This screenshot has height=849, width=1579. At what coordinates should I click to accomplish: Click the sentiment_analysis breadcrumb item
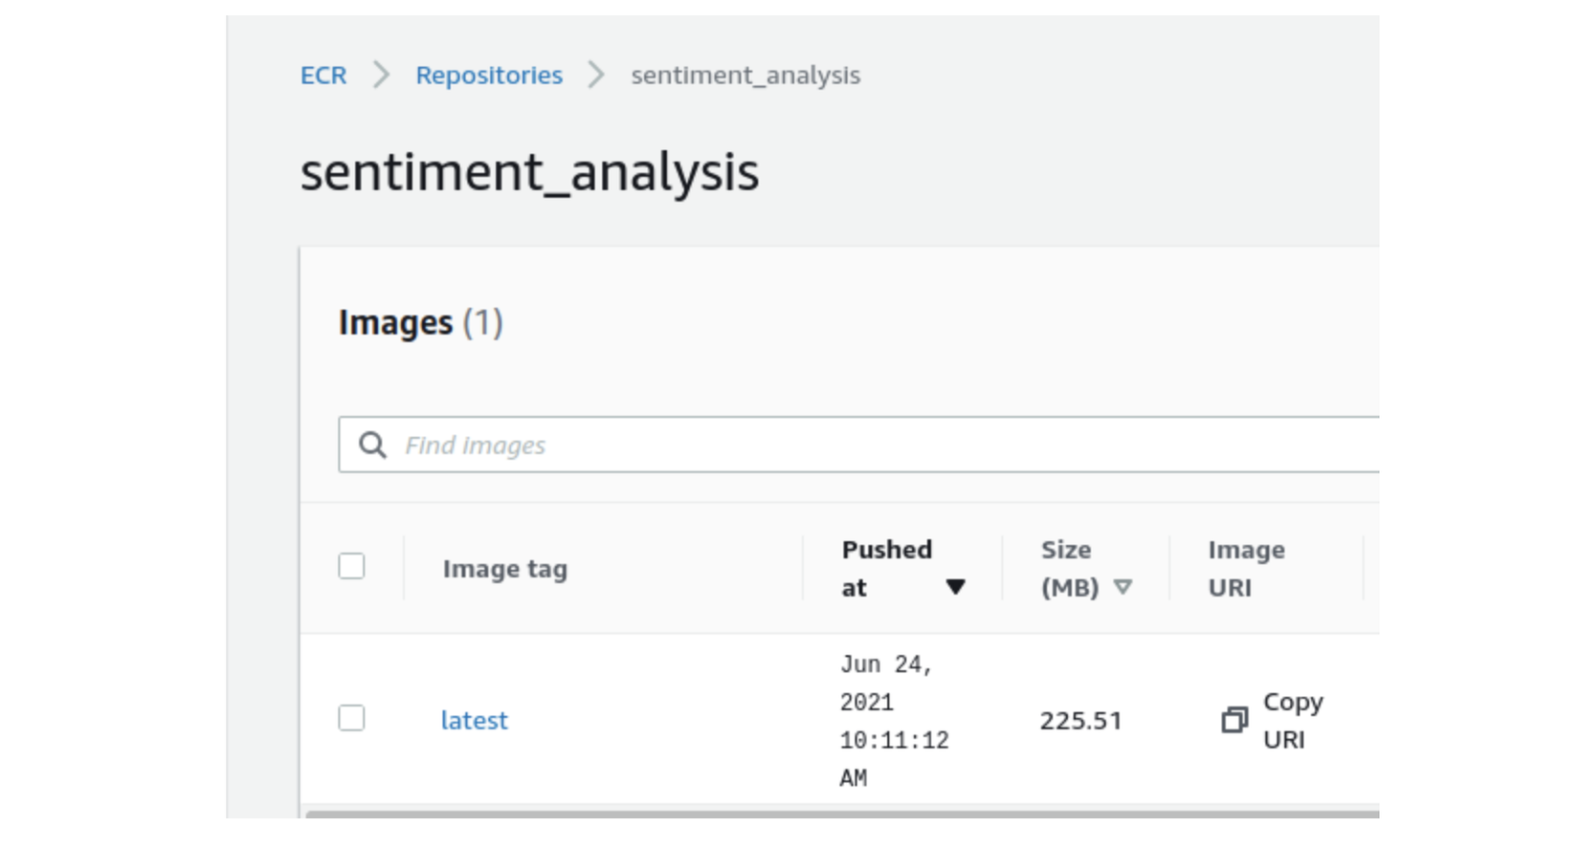click(x=745, y=76)
